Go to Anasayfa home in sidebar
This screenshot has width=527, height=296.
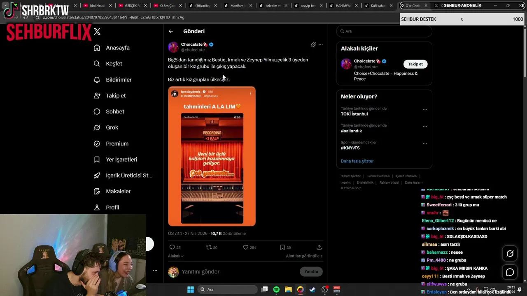[x=112, y=48]
